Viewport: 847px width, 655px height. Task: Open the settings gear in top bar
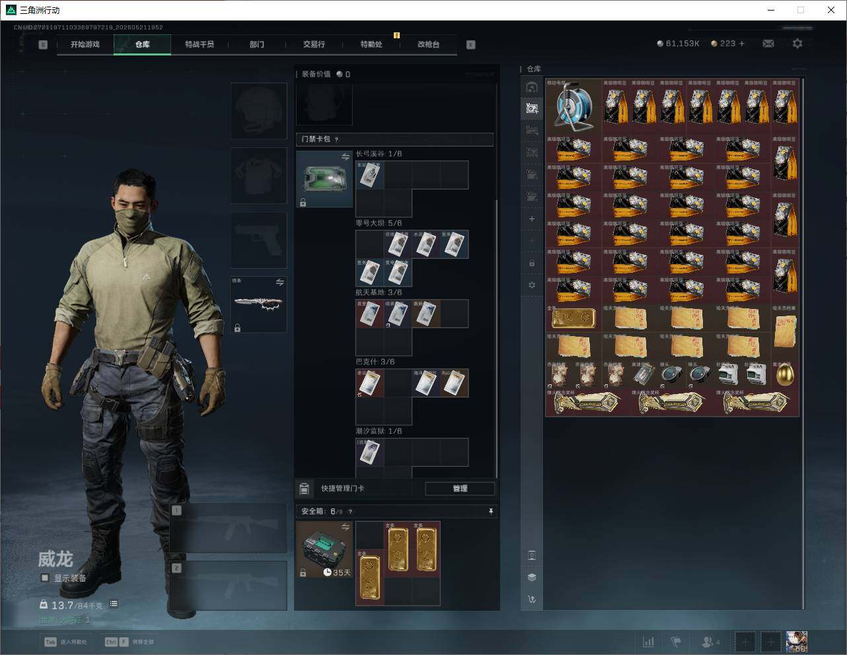pos(797,44)
